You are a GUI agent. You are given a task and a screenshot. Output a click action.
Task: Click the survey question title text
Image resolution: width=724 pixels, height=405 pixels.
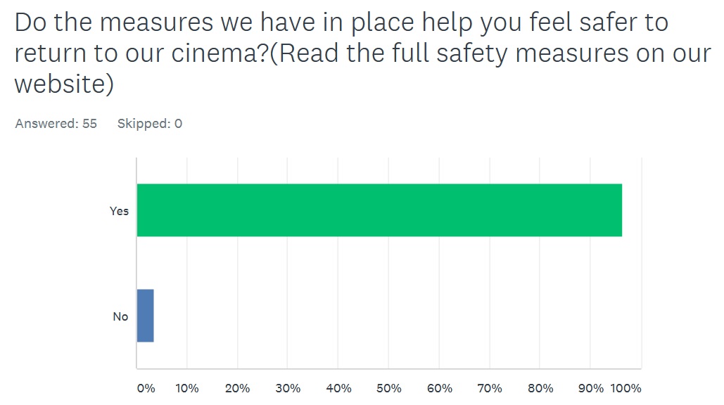[362, 53]
